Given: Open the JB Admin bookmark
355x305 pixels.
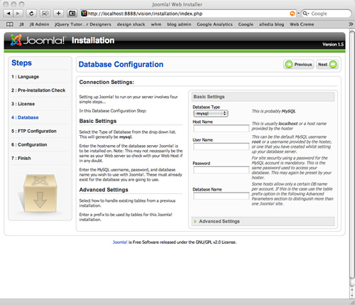Looking at the screenshot, I should [39, 24].
